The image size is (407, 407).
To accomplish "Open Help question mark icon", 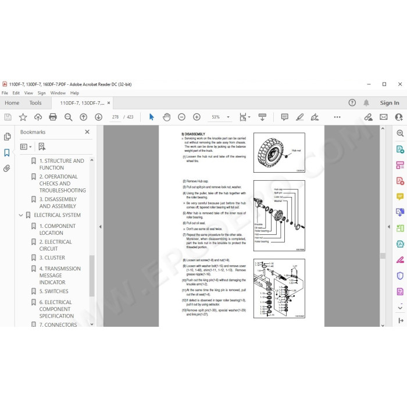I will tap(352, 103).
